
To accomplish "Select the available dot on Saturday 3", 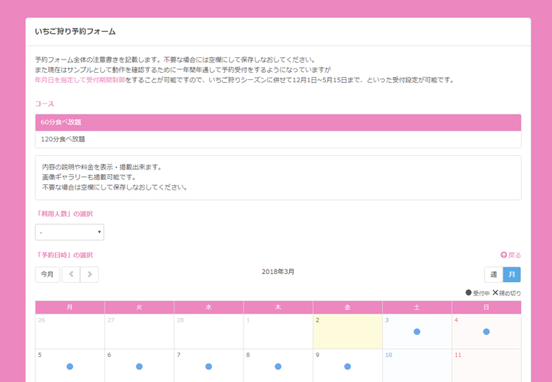I will (x=417, y=331).
